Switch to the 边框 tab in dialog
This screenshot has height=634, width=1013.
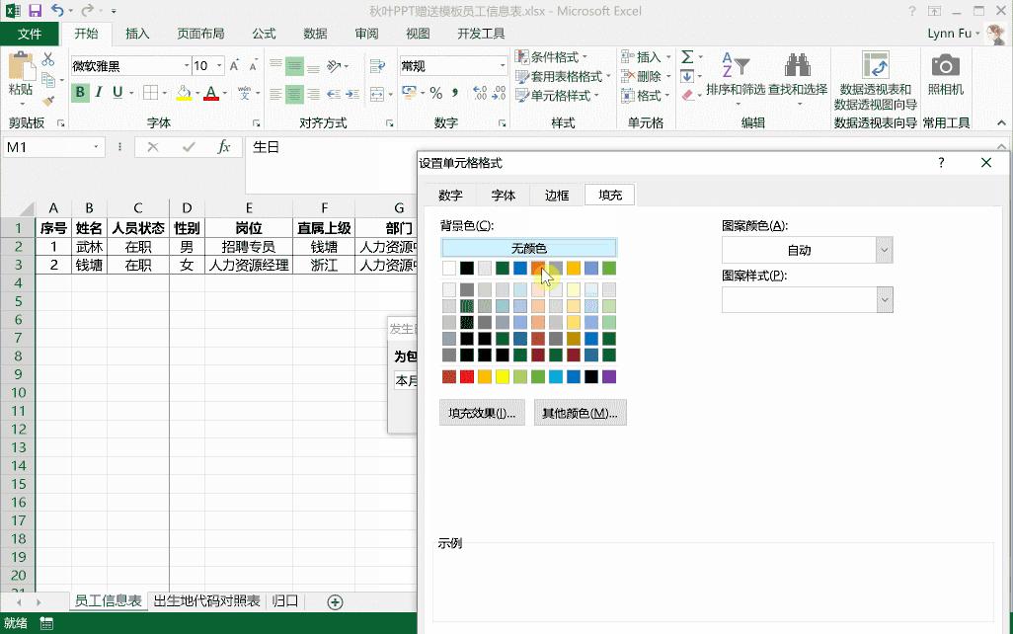[555, 195]
